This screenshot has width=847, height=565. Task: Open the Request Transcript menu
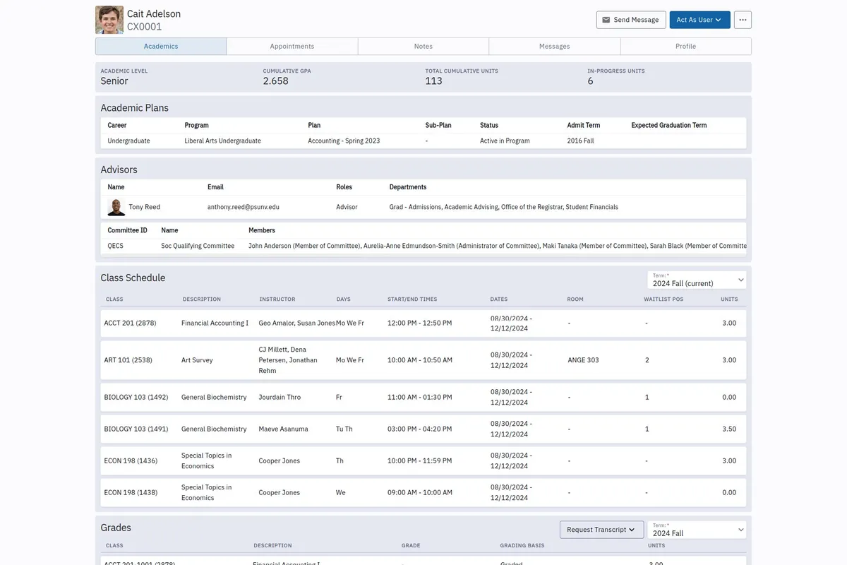601,530
